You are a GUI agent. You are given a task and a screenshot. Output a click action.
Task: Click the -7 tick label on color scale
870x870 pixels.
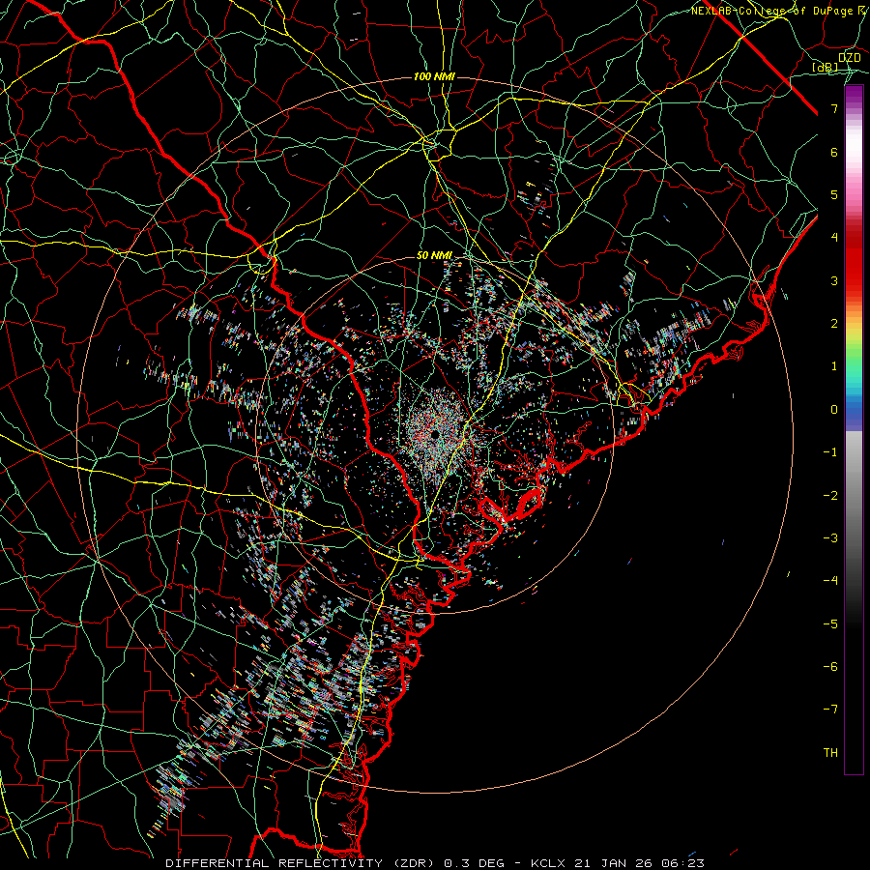click(830, 710)
